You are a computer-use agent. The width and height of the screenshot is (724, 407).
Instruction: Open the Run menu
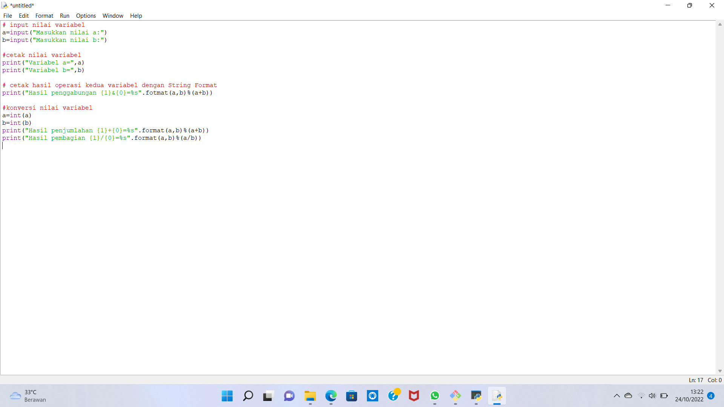pos(64,16)
